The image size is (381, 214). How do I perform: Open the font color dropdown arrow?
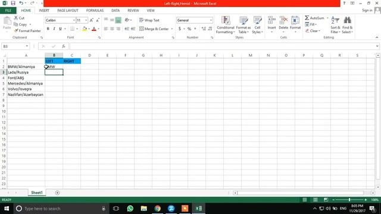pos(98,29)
